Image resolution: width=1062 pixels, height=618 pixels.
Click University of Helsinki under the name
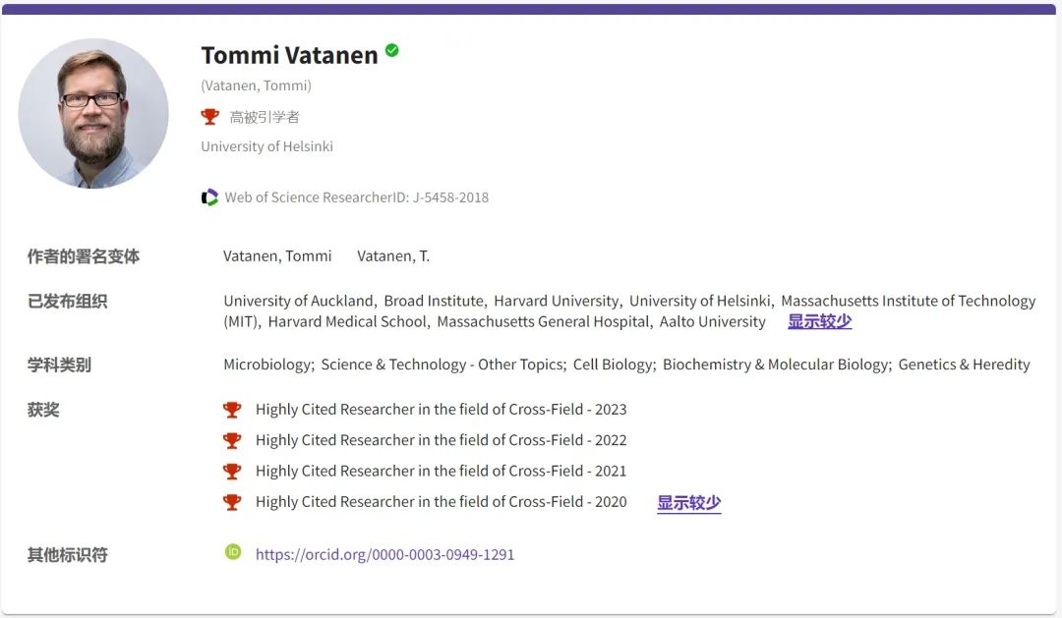pyautogui.click(x=266, y=146)
